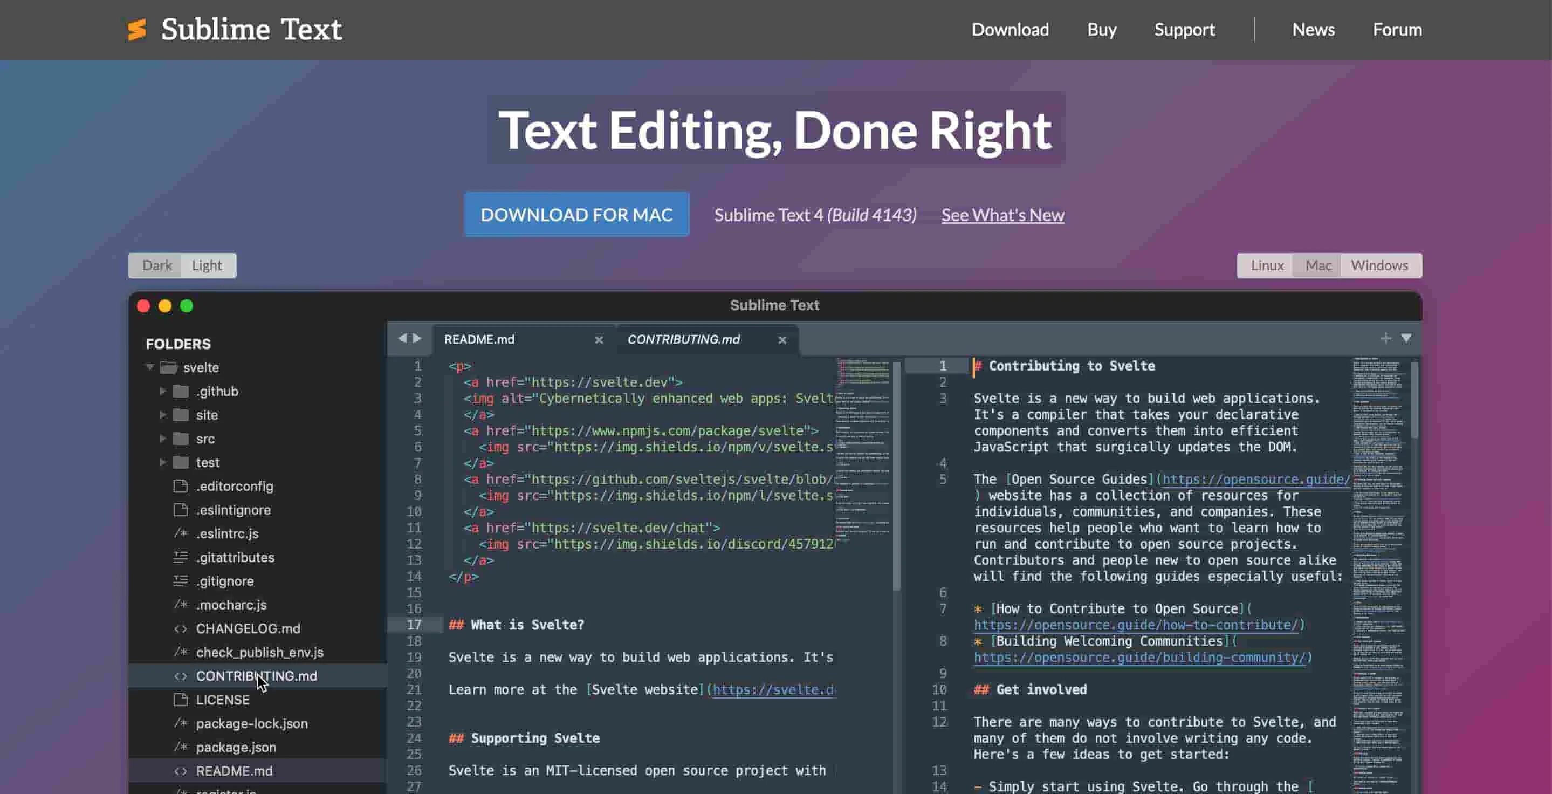Click the CHANGELOG.md file icon in the sidebar
Viewport: 1552px width, 794px height.
pos(180,629)
